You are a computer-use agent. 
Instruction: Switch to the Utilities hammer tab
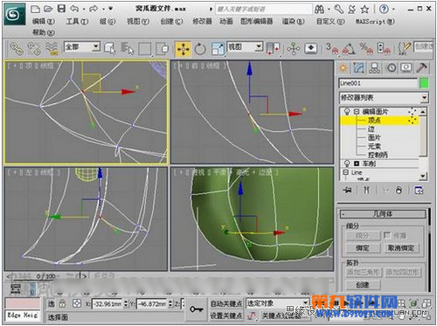click(x=421, y=68)
